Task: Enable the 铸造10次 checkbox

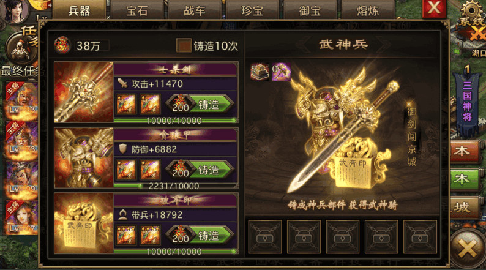Action: click(183, 45)
